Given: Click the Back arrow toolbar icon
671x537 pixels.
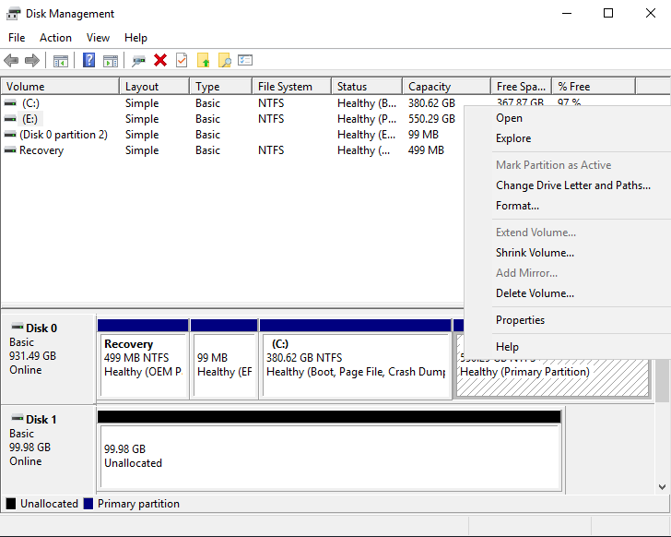Looking at the screenshot, I should pos(11,60).
